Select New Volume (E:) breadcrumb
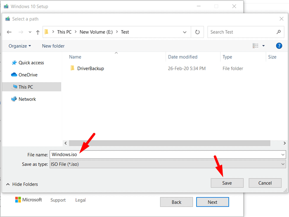Image resolution: width=289 pixels, height=217 pixels. tap(96, 32)
